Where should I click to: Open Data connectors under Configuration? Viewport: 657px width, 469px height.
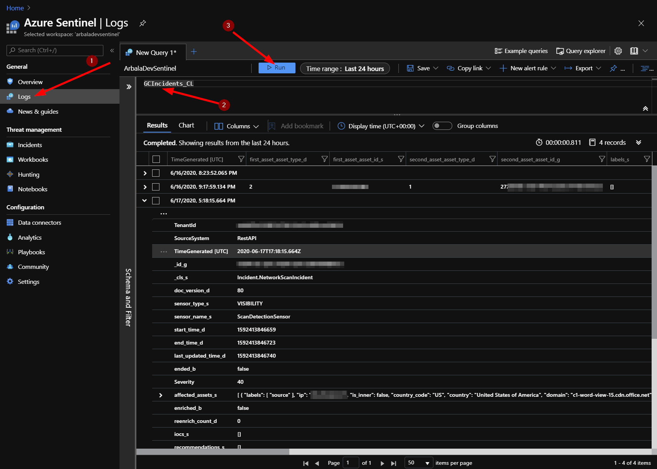pyautogui.click(x=40, y=223)
